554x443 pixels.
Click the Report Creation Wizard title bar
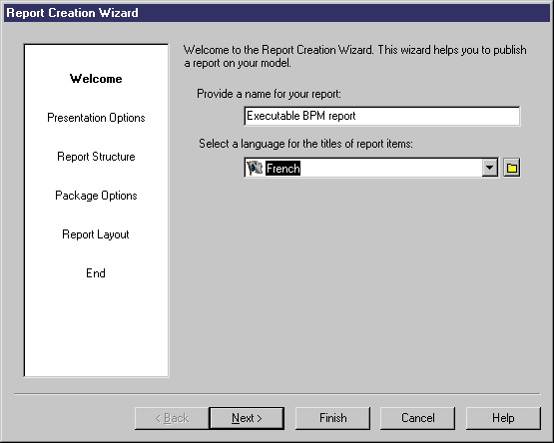[277, 13]
